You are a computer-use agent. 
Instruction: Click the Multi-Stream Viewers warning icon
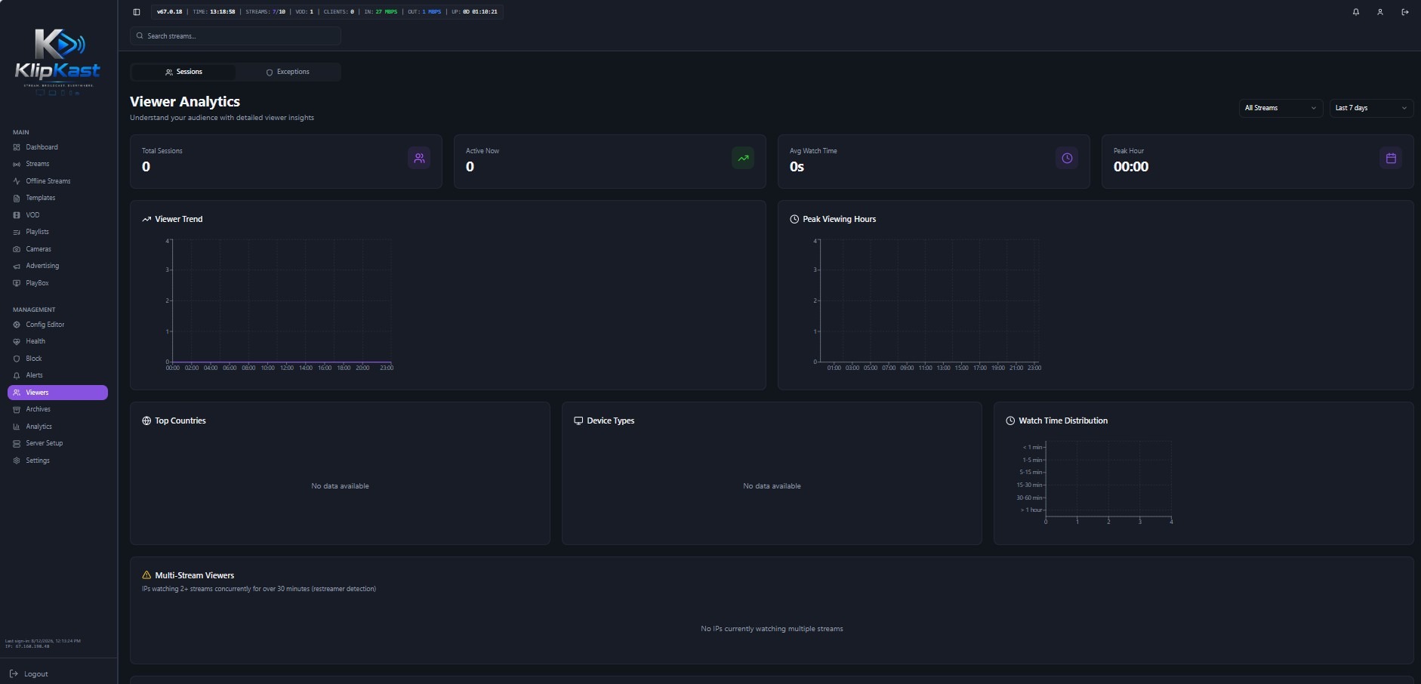[146, 575]
